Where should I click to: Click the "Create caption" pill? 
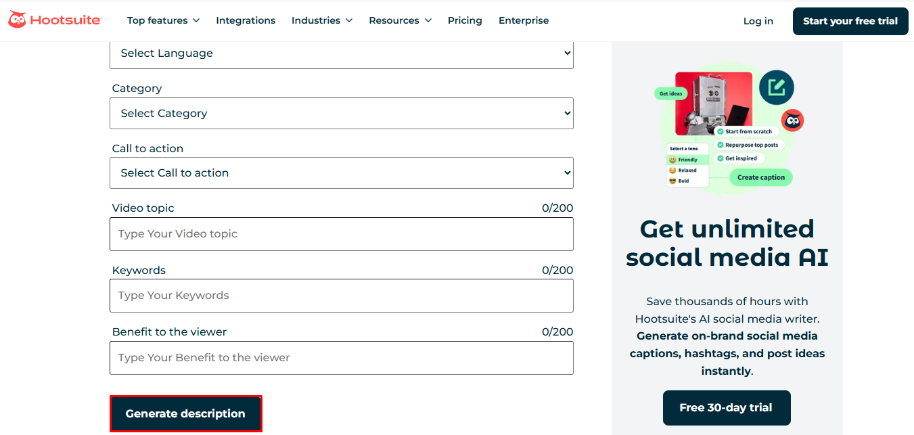coord(762,177)
